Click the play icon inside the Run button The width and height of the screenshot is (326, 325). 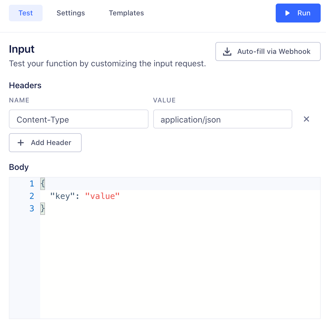click(287, 13)
